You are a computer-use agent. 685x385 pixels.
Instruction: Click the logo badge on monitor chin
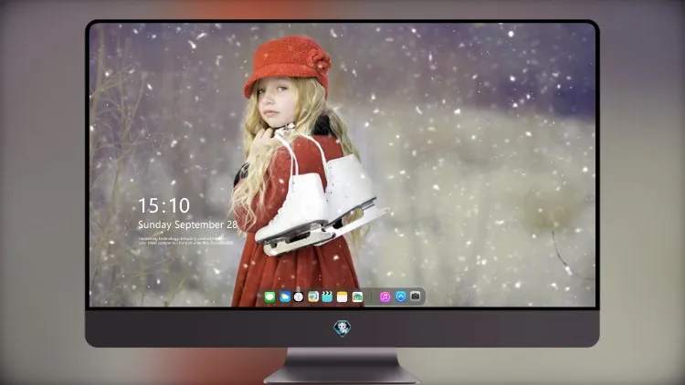342,328
